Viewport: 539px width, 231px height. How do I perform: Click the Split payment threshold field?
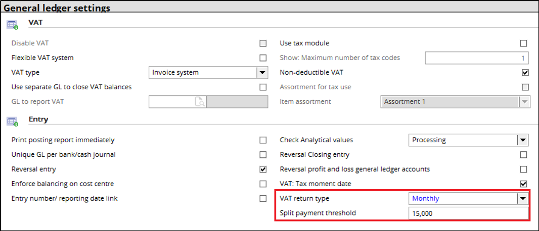point(469,213)
